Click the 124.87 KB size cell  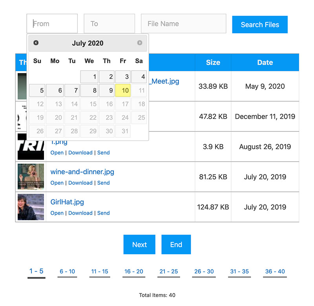213,207
